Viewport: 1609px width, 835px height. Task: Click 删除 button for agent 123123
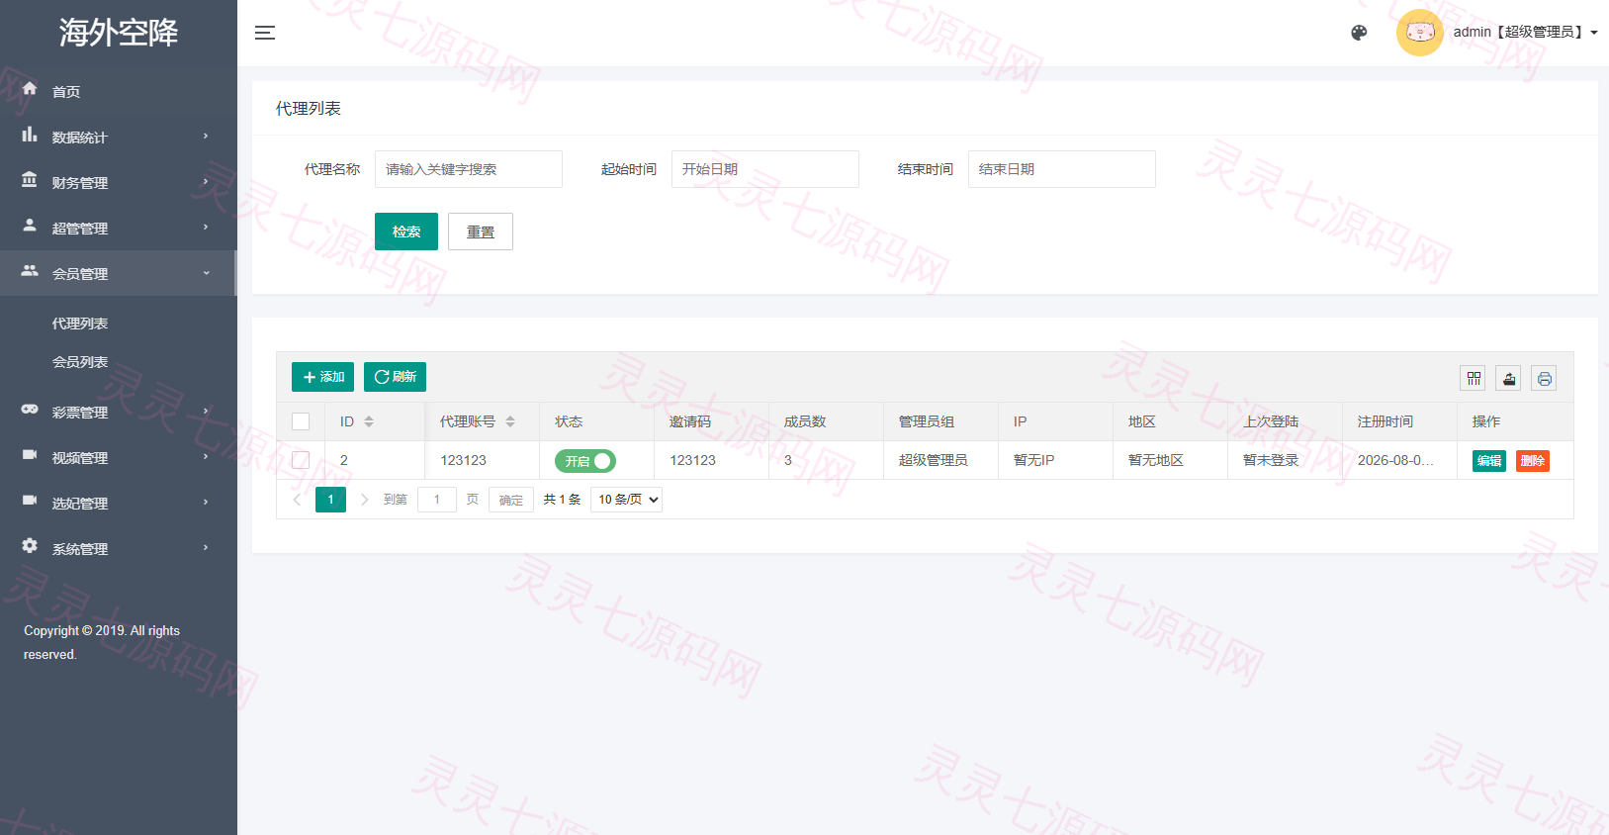click(1532, 461)
